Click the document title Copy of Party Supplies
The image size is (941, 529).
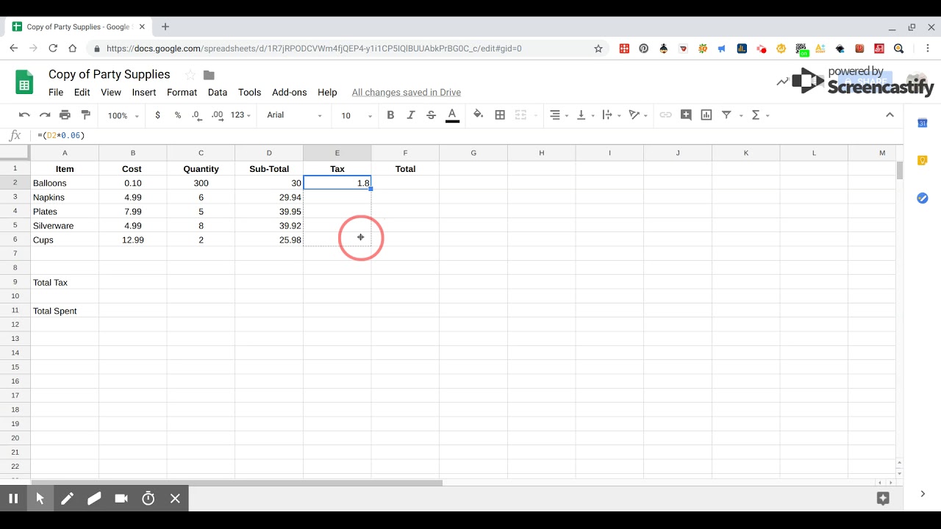110,74
